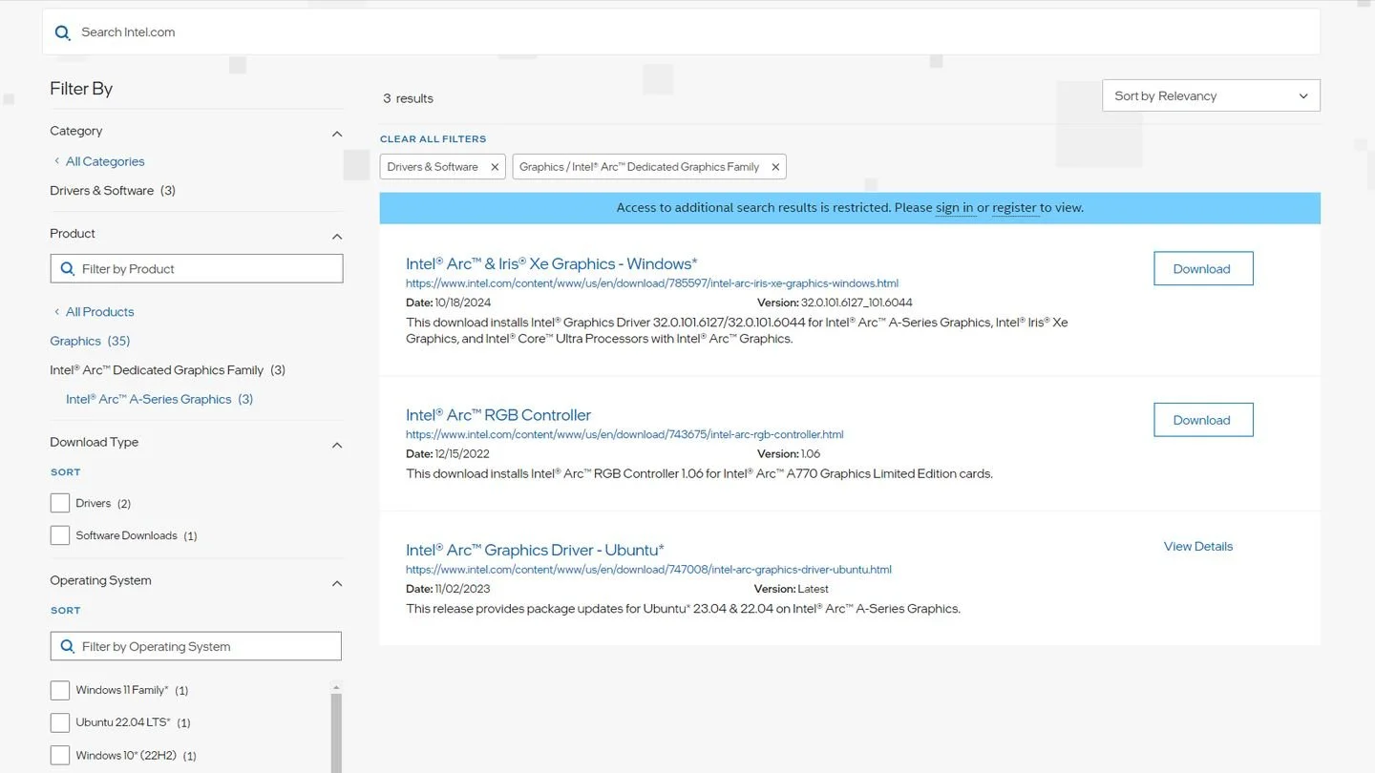Select Intel Arc A-Series Graphics (3) filter
Image resolution: width=1375 pixels, height=773 pixels.
tap(159, 399)
